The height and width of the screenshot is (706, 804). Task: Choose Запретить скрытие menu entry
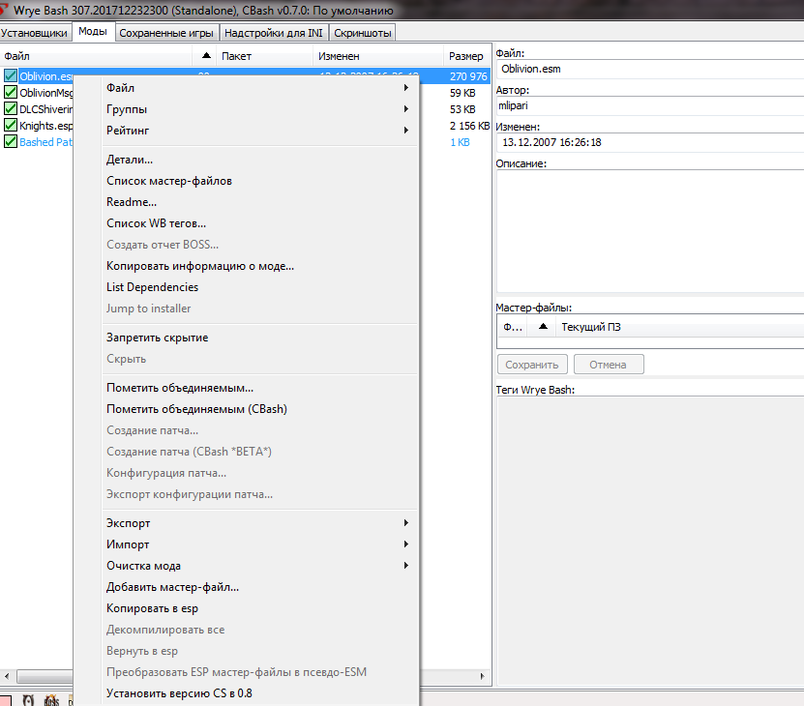pyautogui.click(x=260, y=338)
